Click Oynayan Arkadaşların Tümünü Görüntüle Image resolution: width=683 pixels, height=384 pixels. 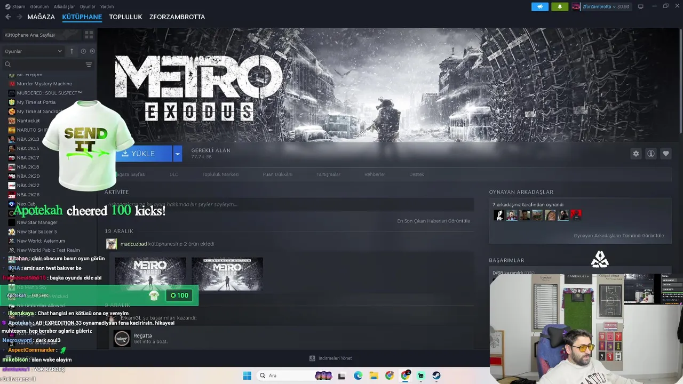[x=618, y=236]
